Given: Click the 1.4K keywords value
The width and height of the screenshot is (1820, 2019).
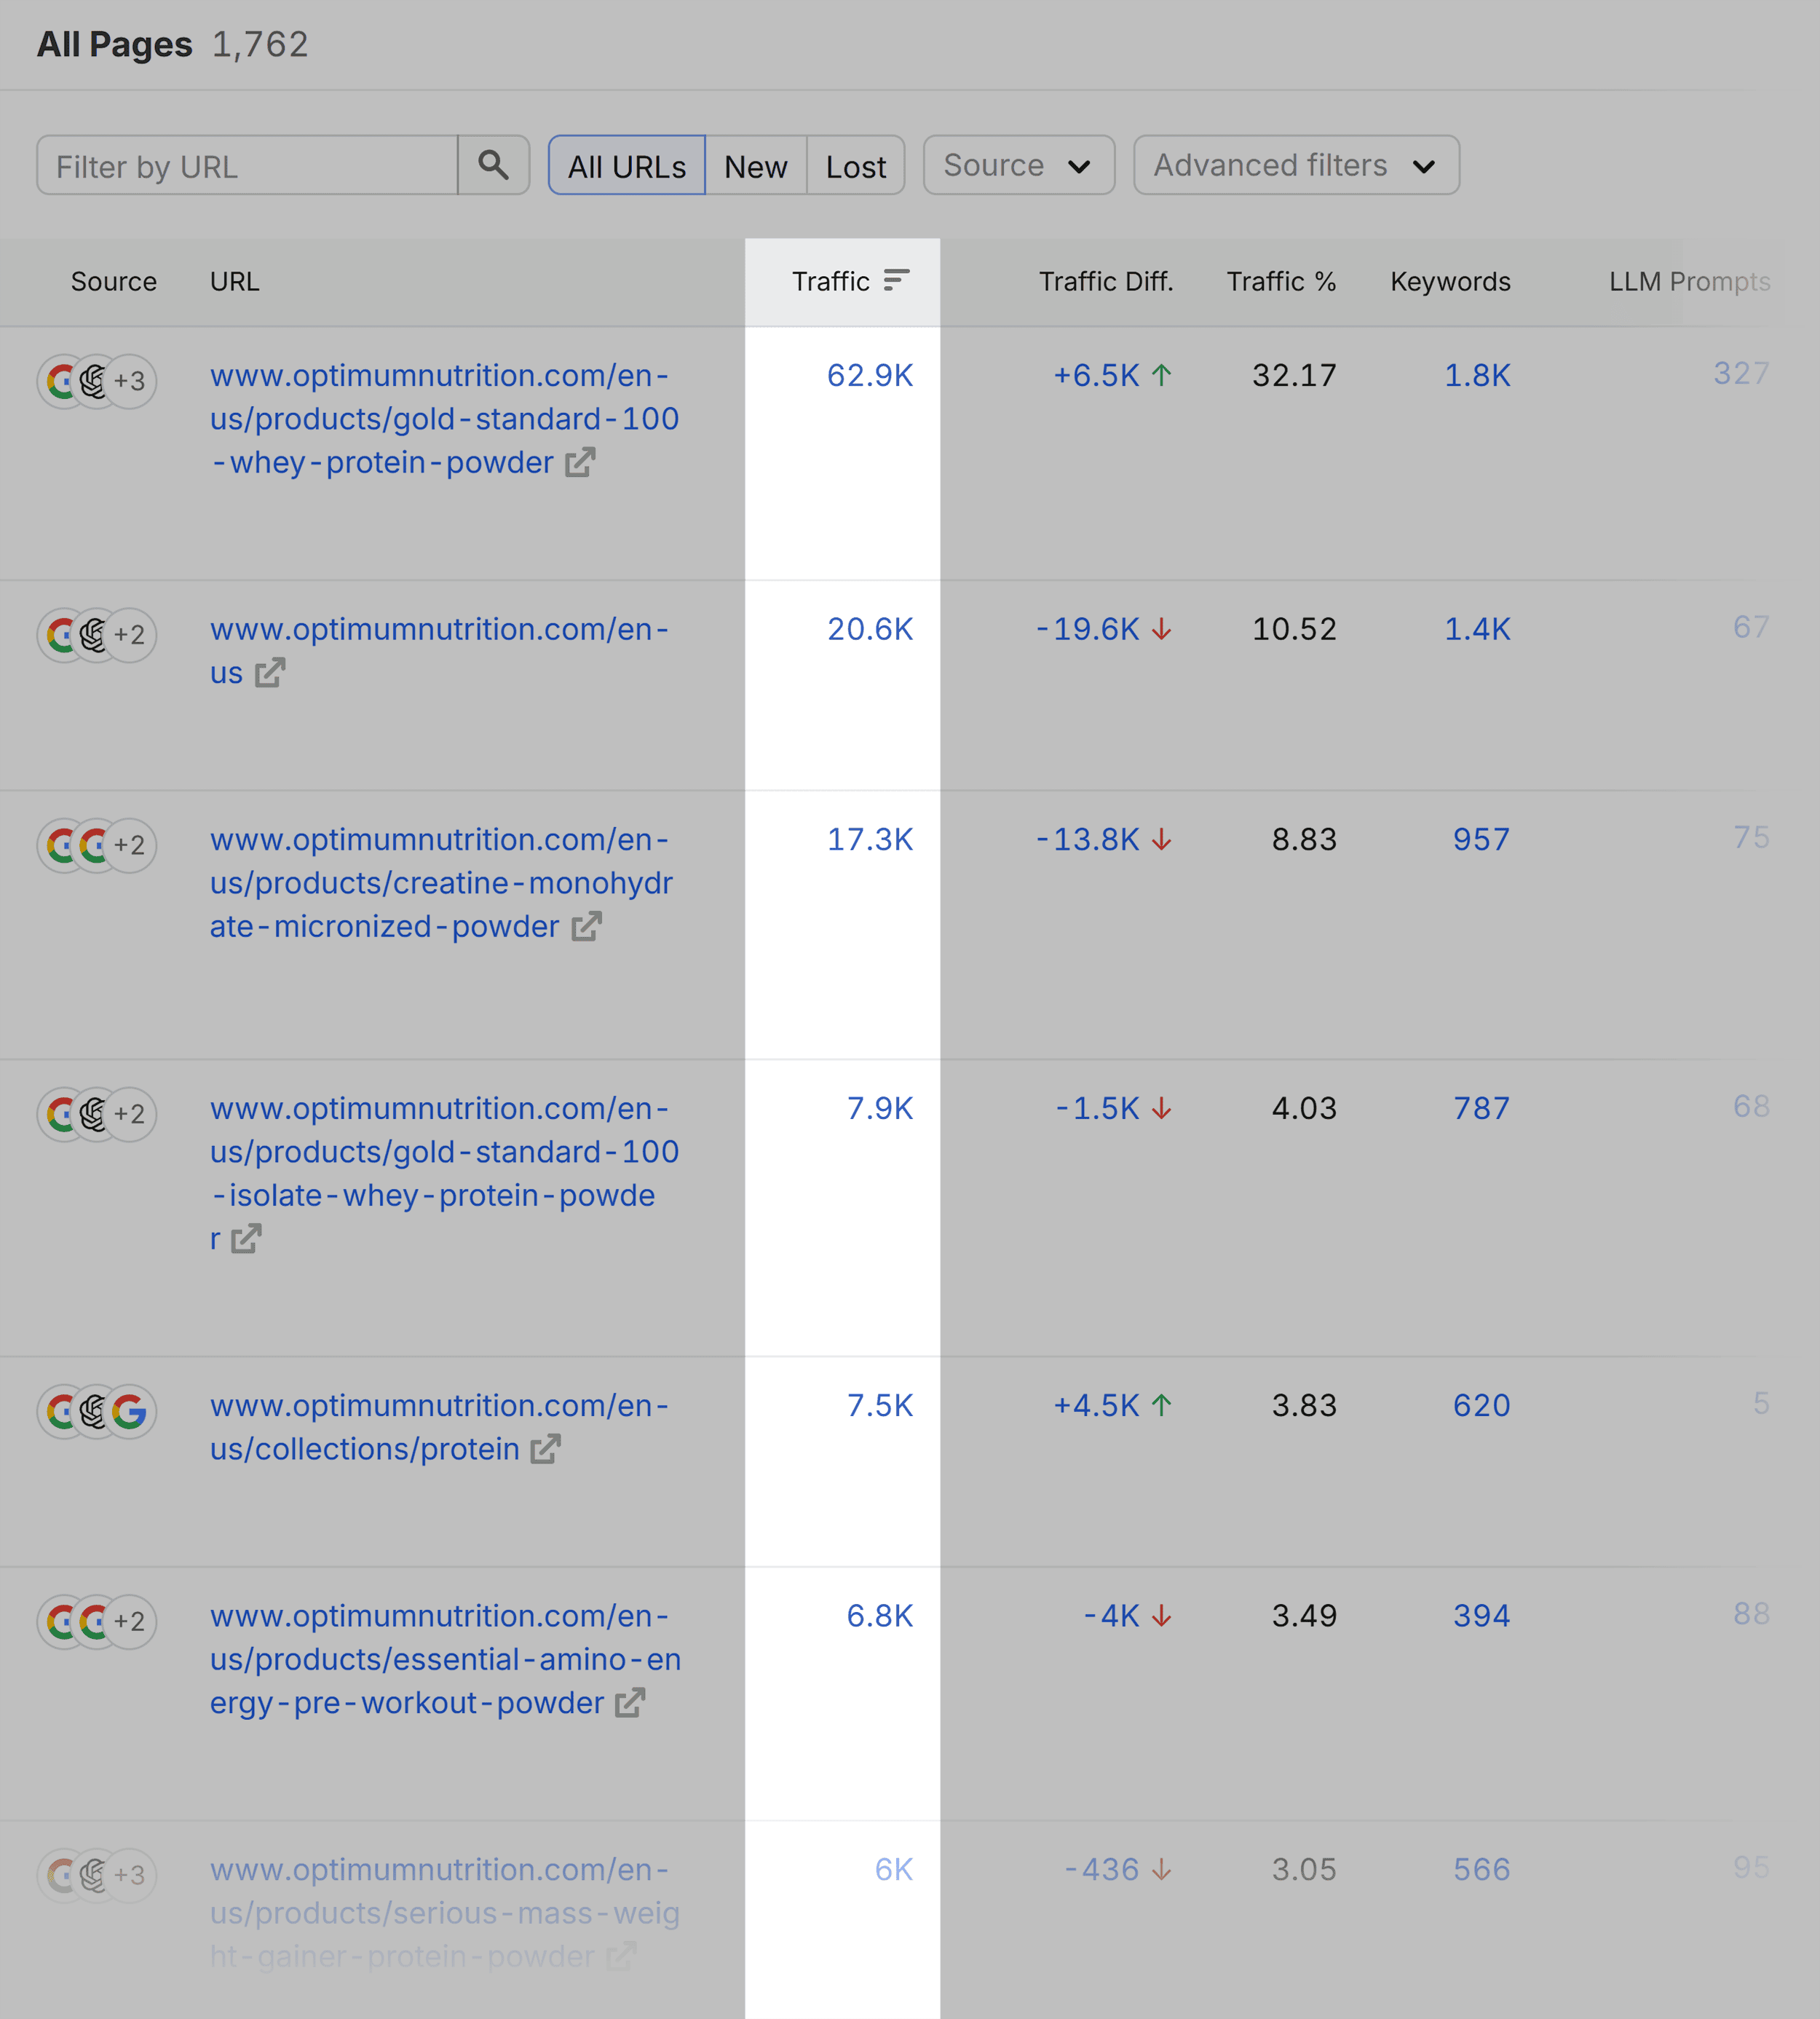Looking at the screenshot, I should (x=1477, y=629).
